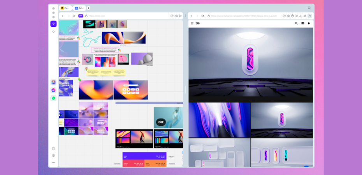Open the Behance hamburger menu
Viewport: 362px width, 175px height.
tap(192, 23)
